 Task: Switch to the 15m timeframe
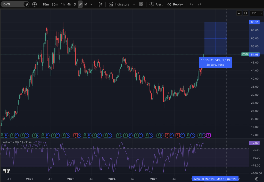(46, 4)
